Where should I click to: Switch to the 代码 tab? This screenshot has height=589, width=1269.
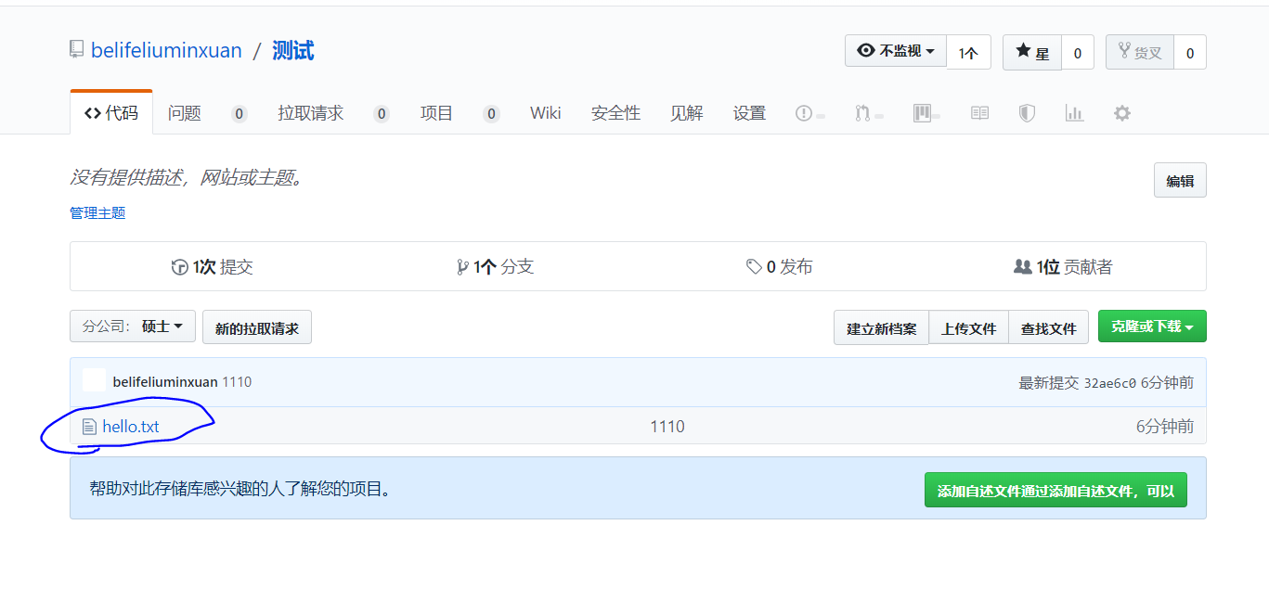111,113
